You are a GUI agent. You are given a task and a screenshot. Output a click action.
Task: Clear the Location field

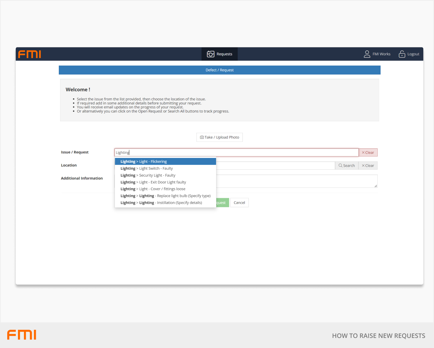(x=368, y=166)
